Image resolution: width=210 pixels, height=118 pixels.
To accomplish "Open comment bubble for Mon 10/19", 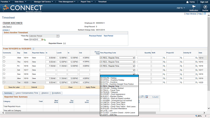I will (x=4, y=78).
